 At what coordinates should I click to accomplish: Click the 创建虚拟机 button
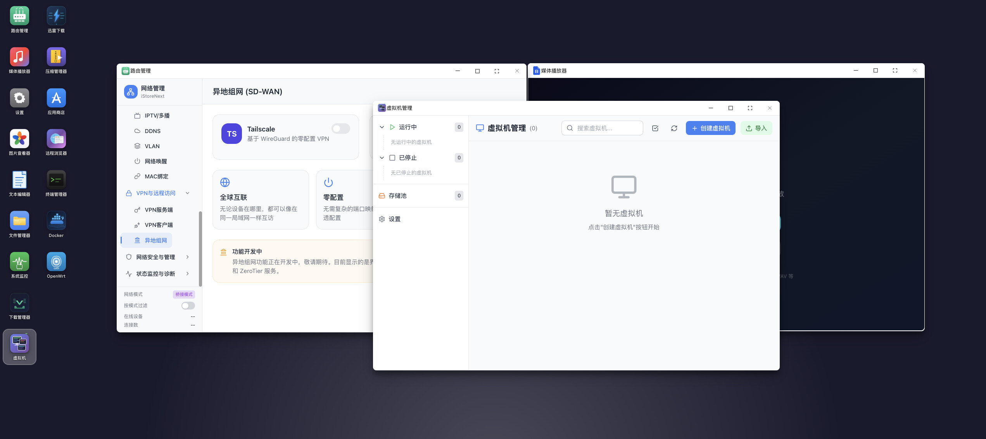710,128
